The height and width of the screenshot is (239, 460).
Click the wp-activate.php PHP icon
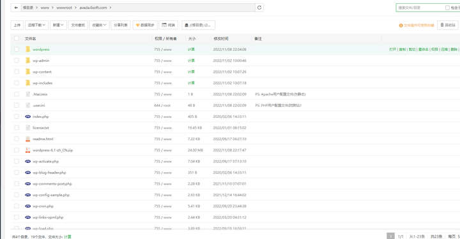[x=28, y=161]
